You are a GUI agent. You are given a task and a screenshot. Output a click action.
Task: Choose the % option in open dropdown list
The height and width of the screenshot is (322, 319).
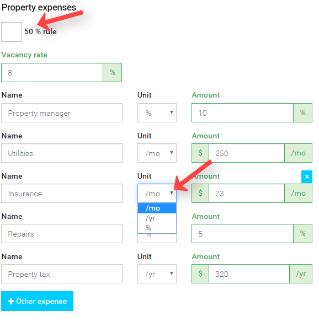[x=157, y=228]
